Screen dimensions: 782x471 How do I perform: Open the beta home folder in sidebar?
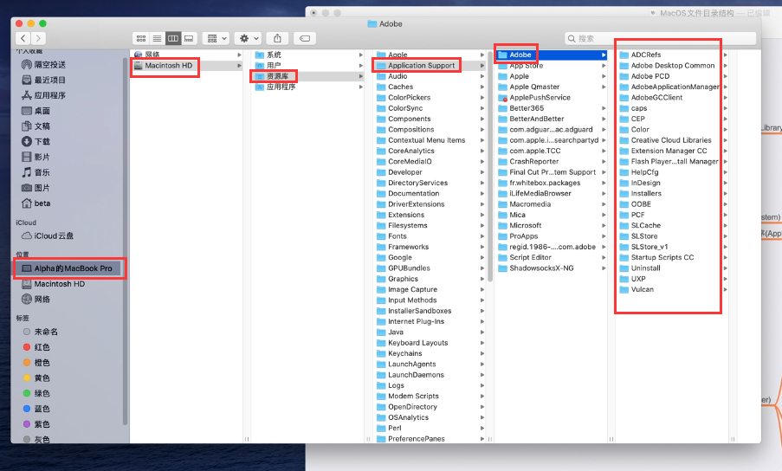click(x=36, y=203)
